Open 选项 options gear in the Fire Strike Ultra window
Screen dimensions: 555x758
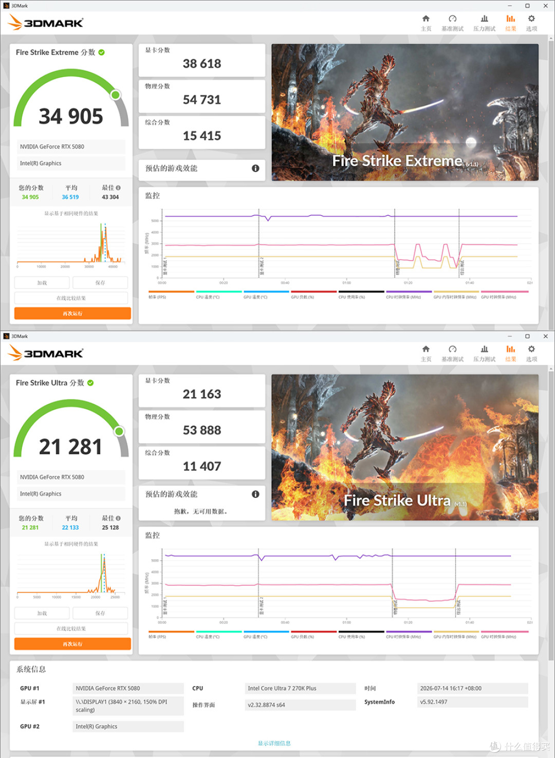(531, 354)
